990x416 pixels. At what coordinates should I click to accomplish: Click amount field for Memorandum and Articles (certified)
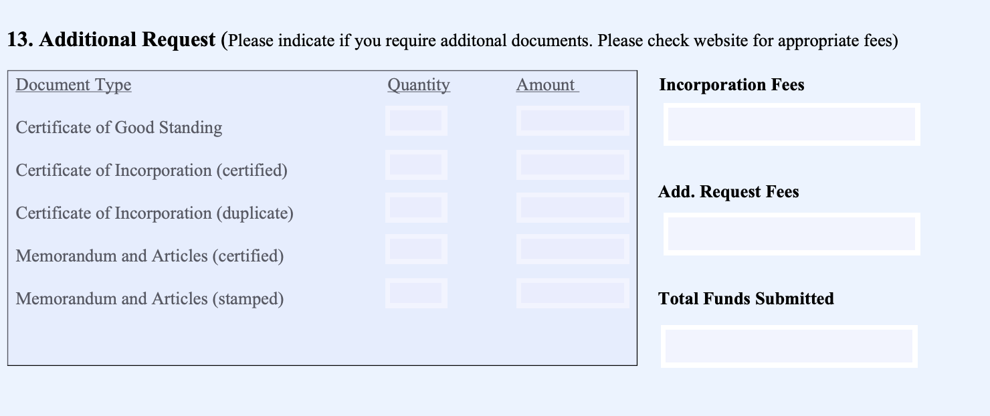[572, 249]
